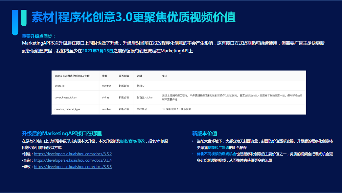
Task: Click the highlighted 优化不同视频的曝光机会 text
Action: (x=216, y=154)
